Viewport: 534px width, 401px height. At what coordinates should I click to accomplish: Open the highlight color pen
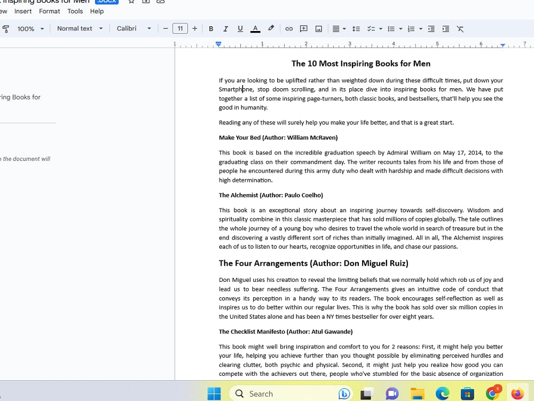[x=271, y=29]
